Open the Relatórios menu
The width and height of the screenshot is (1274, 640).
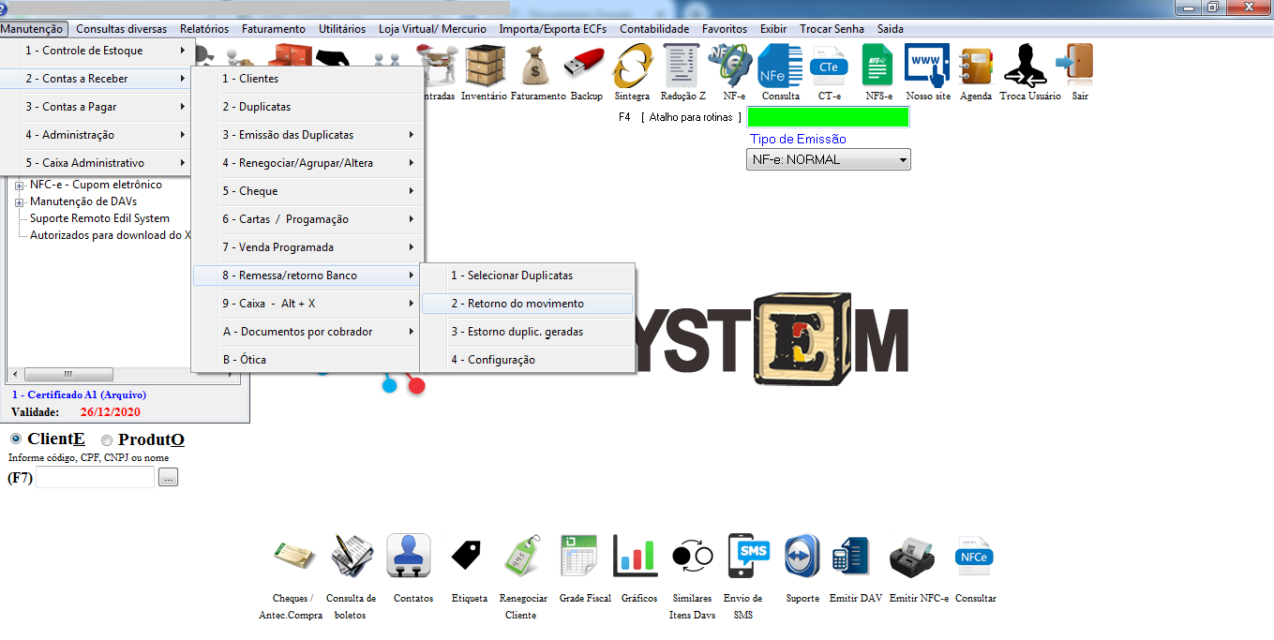click(x=203, y=29)
